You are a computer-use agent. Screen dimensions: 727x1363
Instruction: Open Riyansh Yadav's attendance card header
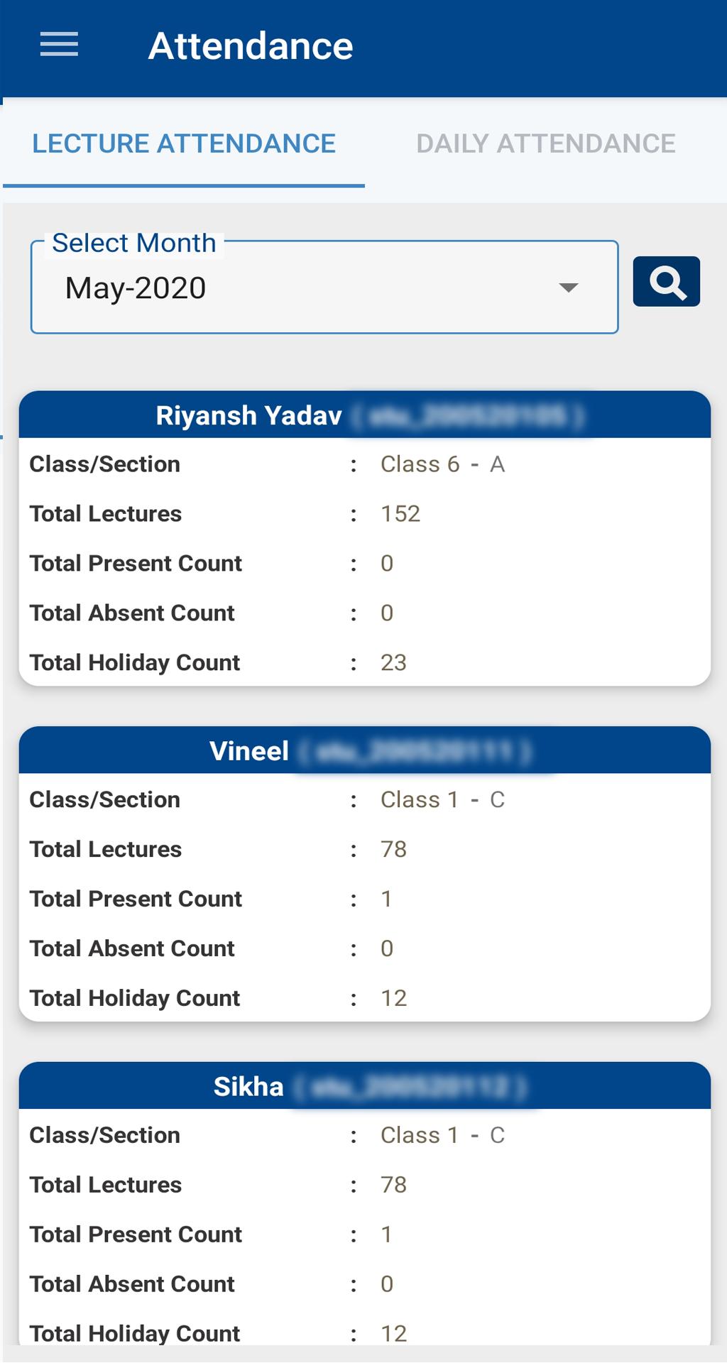[365, 415]
